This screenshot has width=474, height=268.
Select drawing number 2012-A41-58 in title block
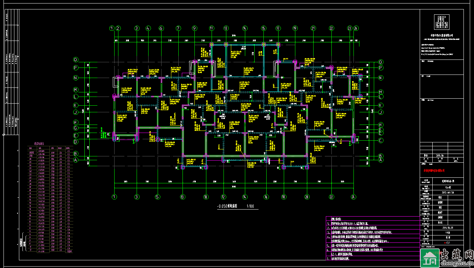(446, 192)
